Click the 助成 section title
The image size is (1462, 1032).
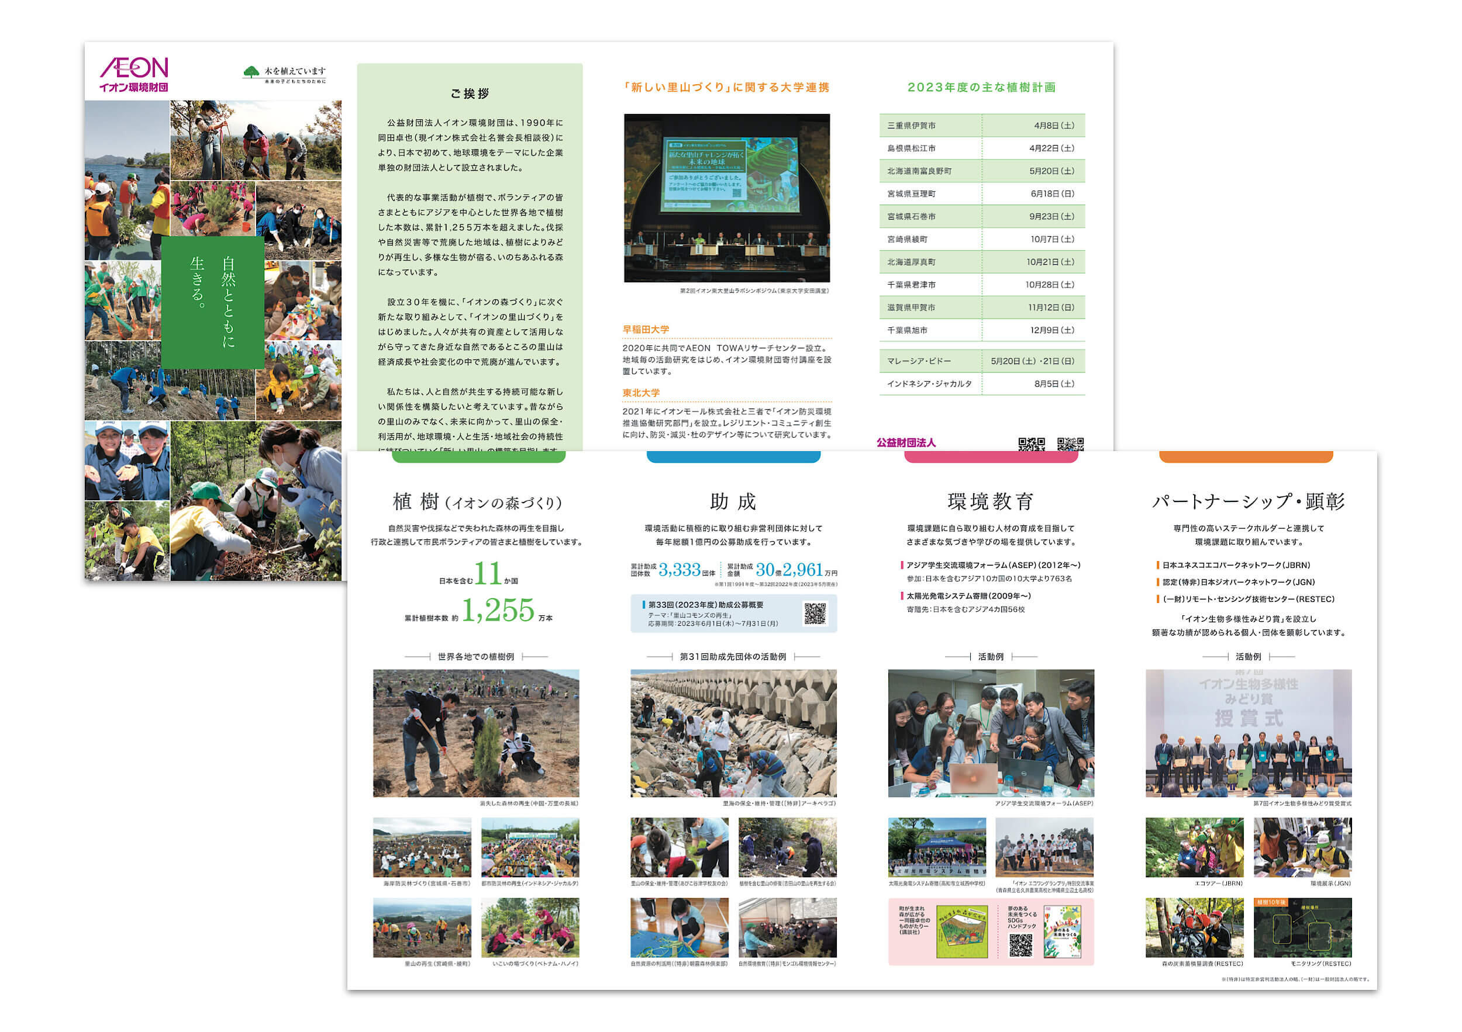pyautogui.click(x=733, y=501)
